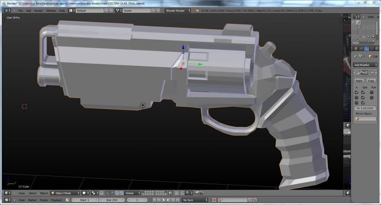Screen dimensions: 381x205
Task: Open the File menu
Action: [x=20, y=11]
